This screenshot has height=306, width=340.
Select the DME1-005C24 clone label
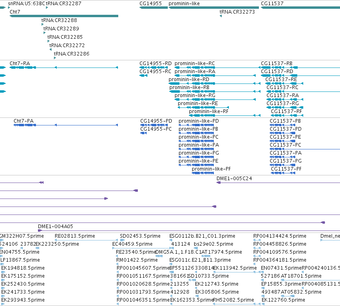pos(234,179)
